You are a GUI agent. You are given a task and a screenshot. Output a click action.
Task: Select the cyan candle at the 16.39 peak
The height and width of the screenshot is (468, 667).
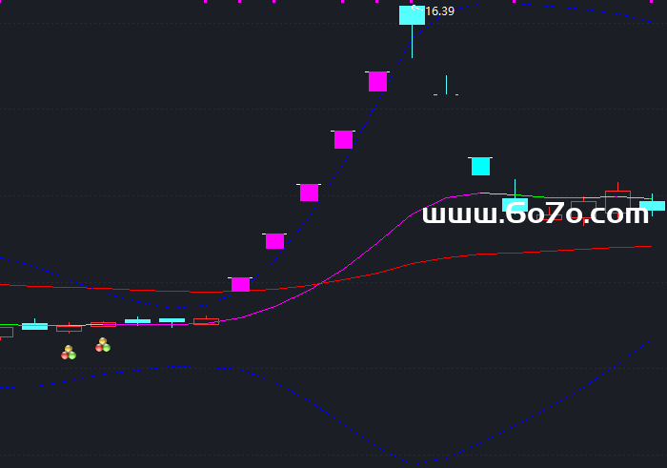pos(412,15)
